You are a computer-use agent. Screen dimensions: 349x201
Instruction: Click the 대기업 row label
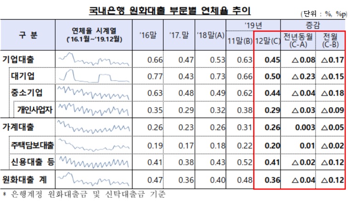[x=23, y=76]
